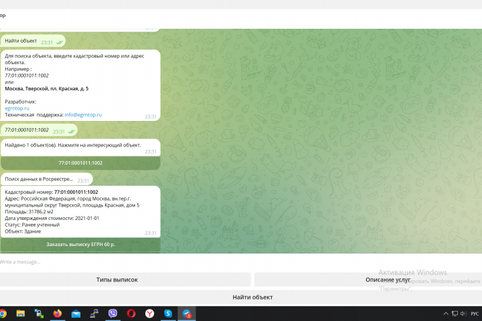Open the egrntop.ru developer link
Screen dimensions: 482x321
pos(17,108)
